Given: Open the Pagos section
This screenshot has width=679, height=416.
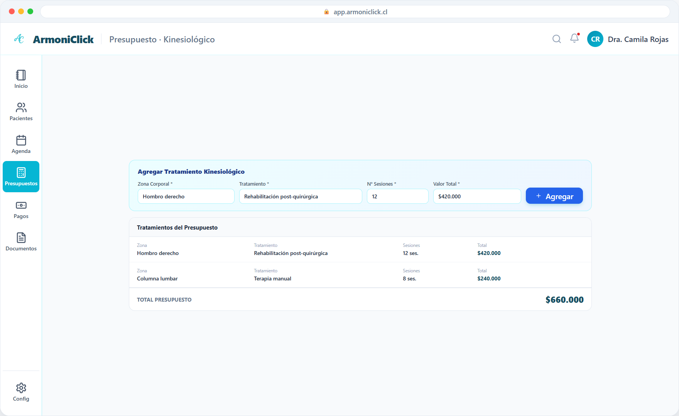Looking at the screenshot, I should coord(21,210).
